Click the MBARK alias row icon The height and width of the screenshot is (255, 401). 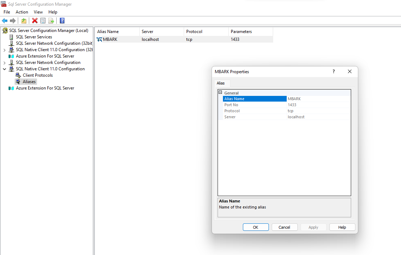[x=99, y=39]
